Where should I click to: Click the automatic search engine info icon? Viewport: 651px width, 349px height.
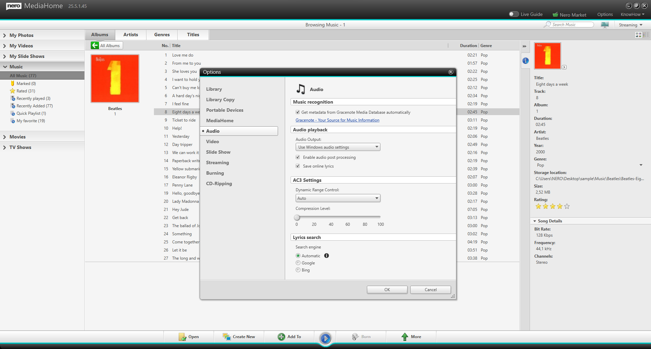point(327,256)
